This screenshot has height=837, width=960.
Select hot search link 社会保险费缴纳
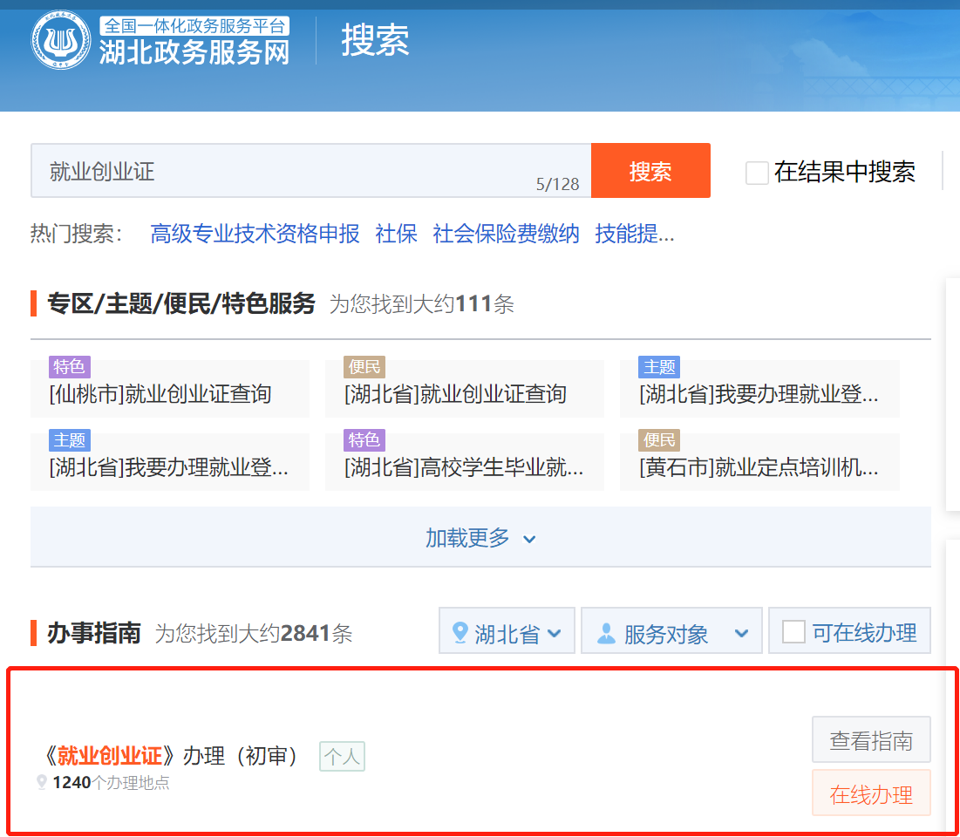click(x=506, y=234)
